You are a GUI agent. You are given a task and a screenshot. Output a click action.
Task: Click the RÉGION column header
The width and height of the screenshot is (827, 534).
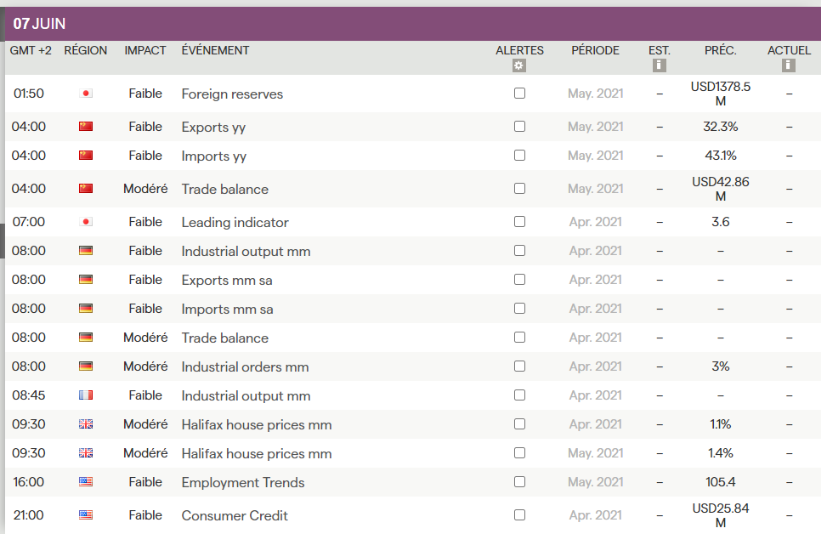pos(86,50)
